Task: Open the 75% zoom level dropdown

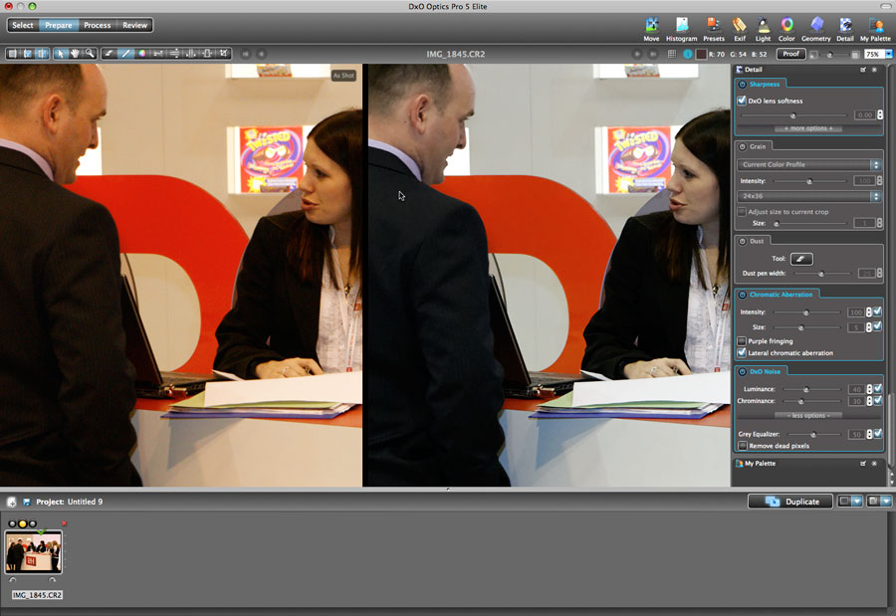Action: [877, 54]
